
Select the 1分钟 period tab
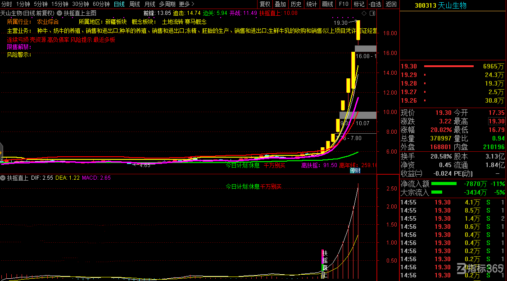coord(23,4)
